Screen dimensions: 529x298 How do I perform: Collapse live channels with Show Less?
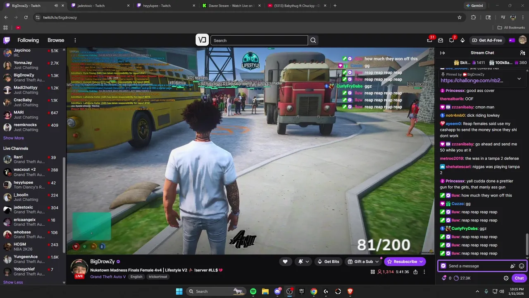click(x=13, y=282)
